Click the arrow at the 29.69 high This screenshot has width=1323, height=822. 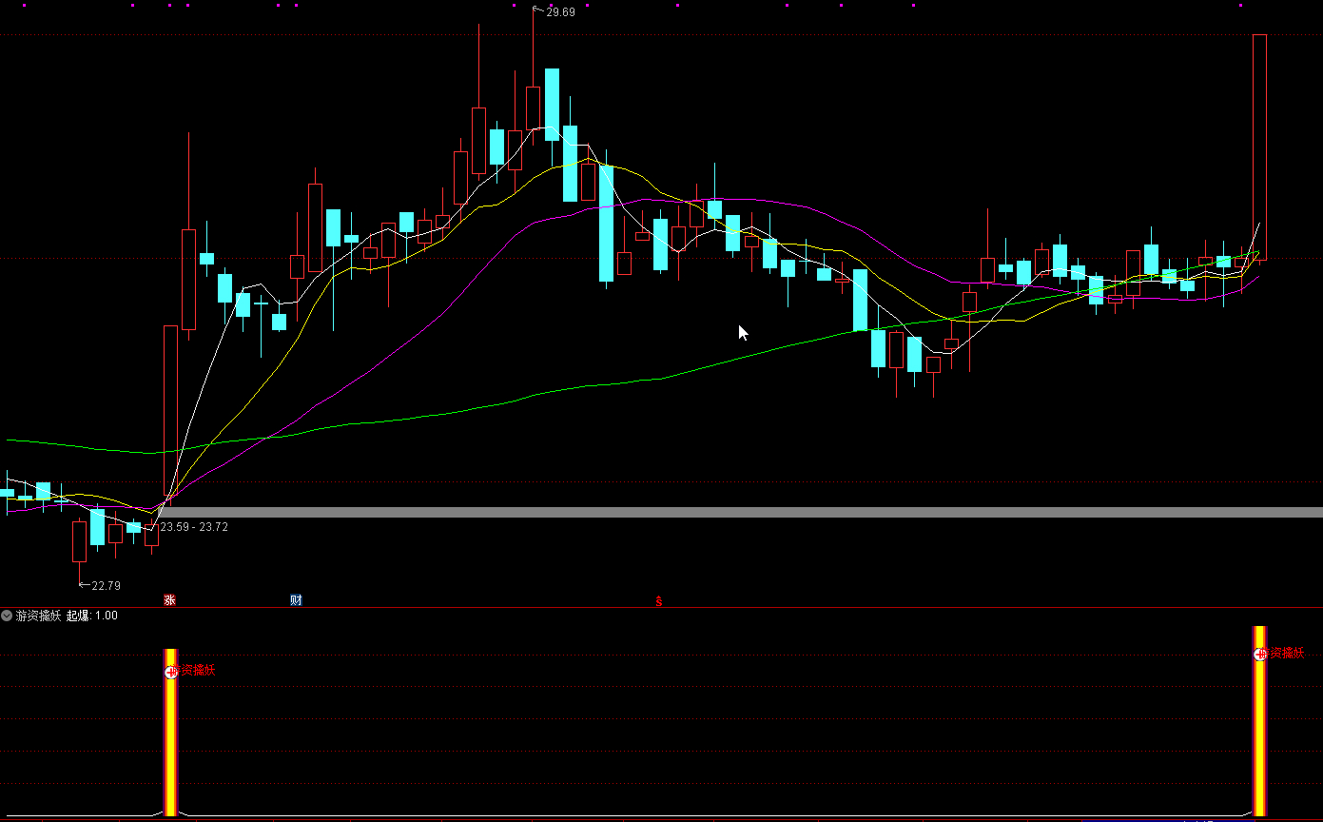tap(538, 11)
